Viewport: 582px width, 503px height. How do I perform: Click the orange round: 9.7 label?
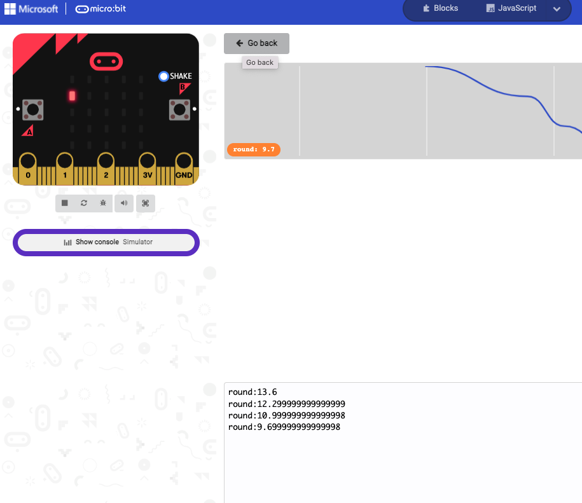[x=254, y=149]
